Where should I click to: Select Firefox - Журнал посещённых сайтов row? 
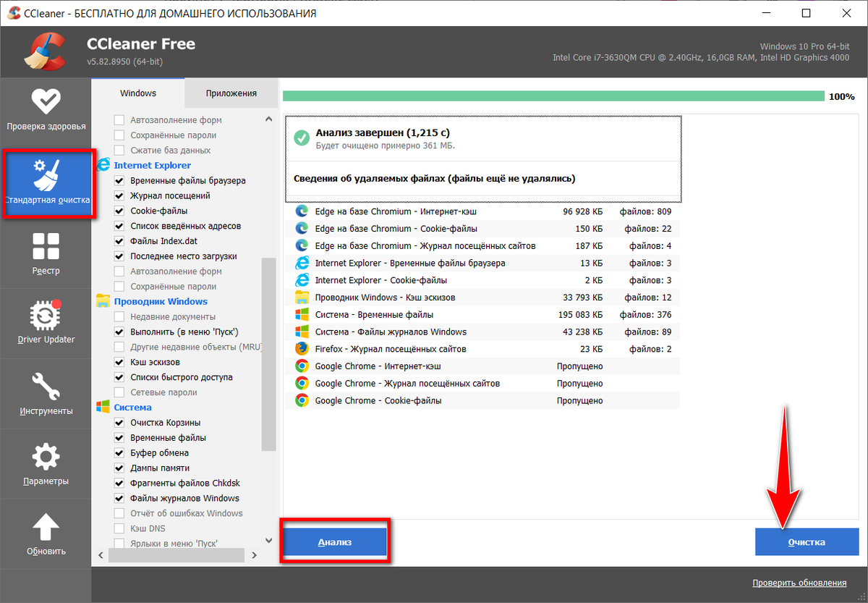point(482,349)
